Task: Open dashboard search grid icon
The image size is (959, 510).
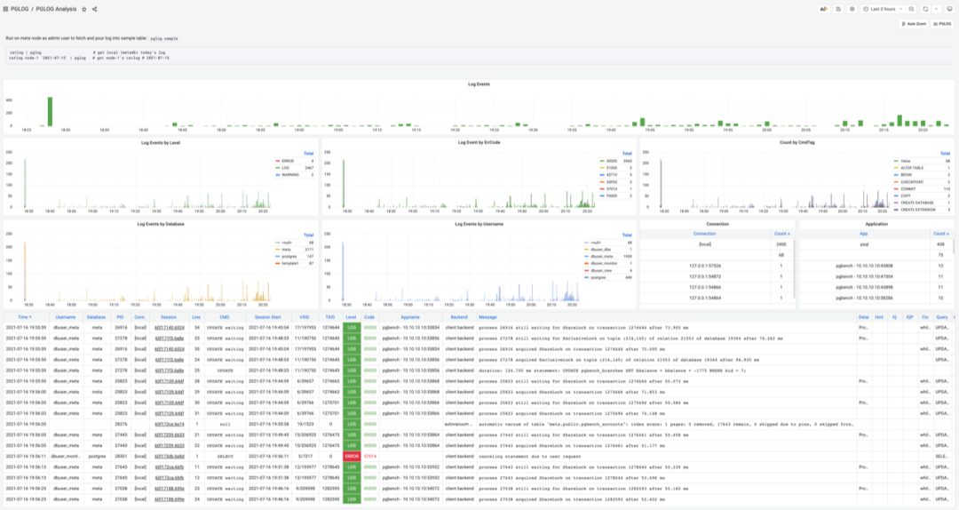Action: (x=5, y=9)
